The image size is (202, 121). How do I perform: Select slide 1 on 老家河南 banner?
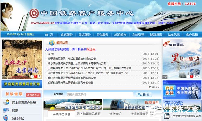click(x=32, y=77)
